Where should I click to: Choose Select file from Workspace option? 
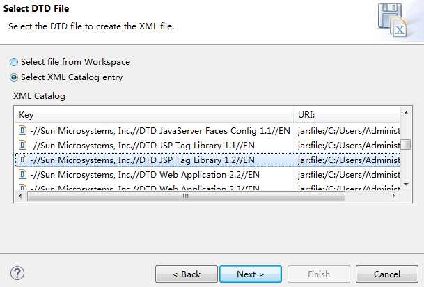(15, 62)
